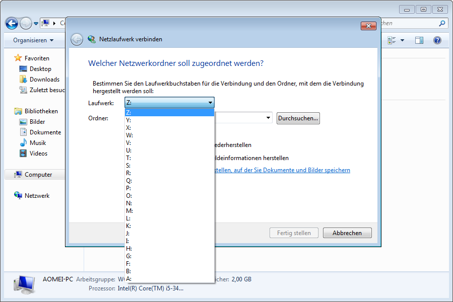The width and height of the screenshot is (453, 302).
Task: Open the Organisieren menu
Action: pos(33,40)
